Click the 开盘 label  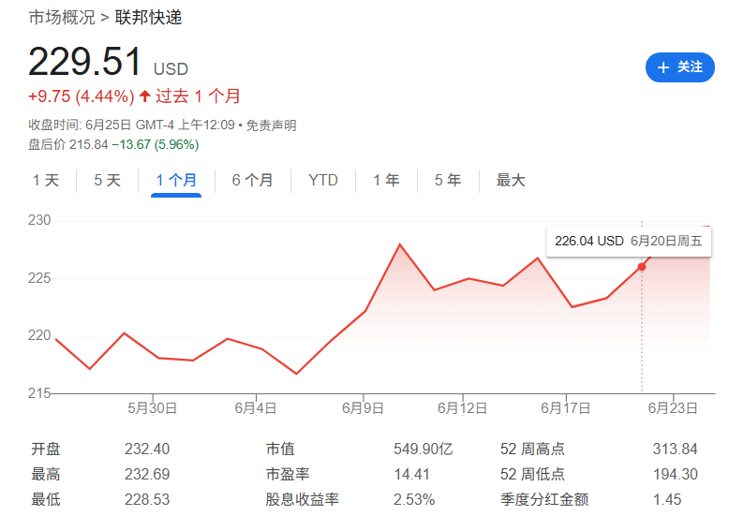[x=46, y=450]
